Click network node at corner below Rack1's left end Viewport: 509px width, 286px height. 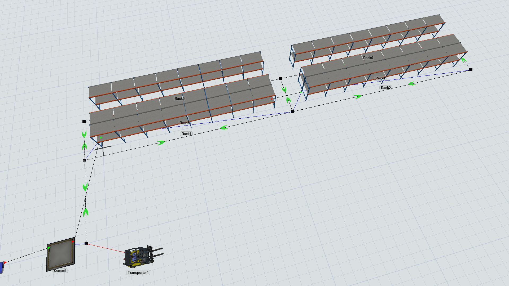click(85, 160)
